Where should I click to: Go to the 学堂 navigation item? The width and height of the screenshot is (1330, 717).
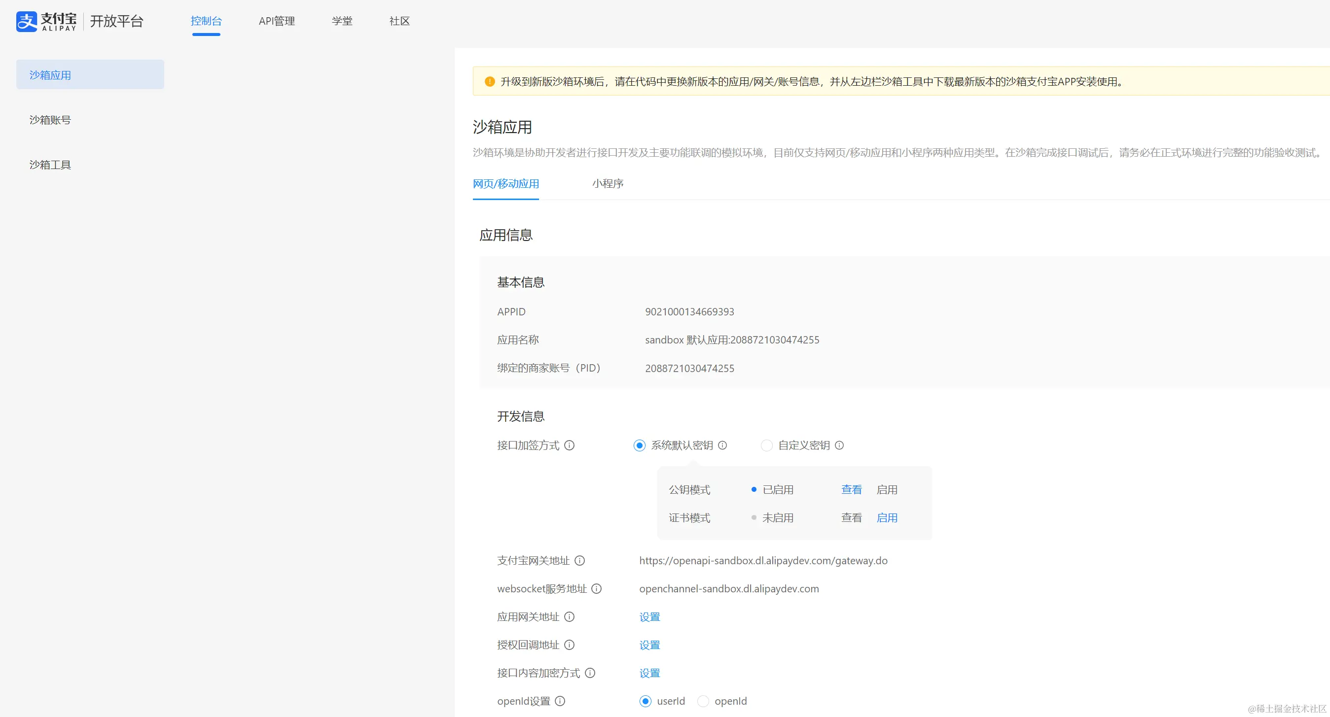coord(342,21)
